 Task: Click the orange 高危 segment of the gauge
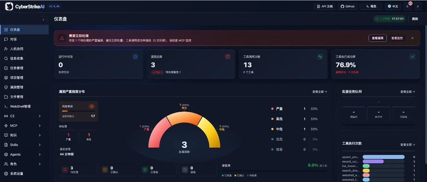184,117
